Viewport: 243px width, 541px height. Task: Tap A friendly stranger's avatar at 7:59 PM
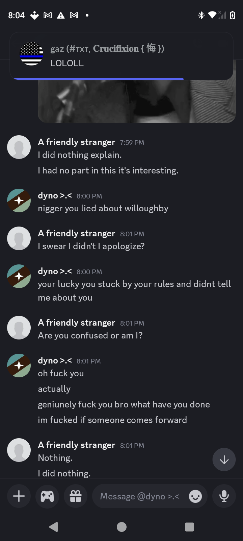tap(19, 147)
